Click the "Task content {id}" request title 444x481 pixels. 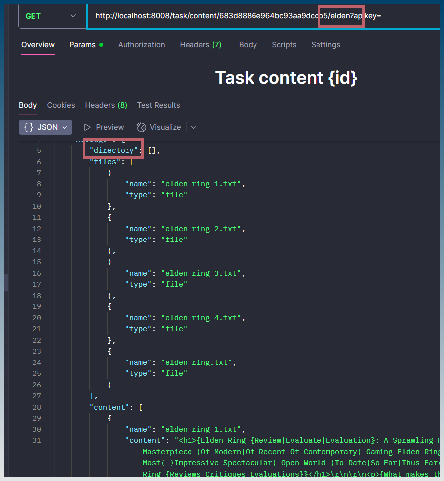(286, 78)
